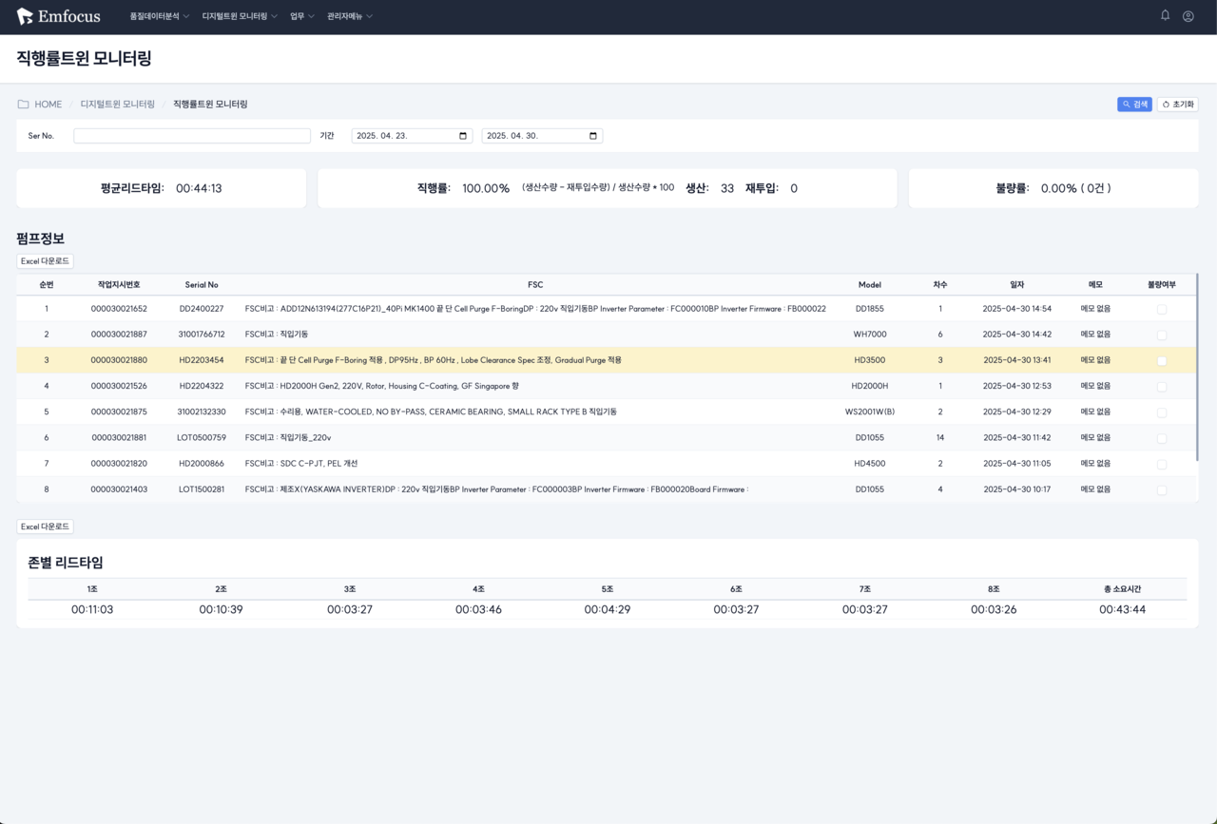Viewport: 1217px width, 824px height.
Task: Click 직행률 value 100.00%
Action: 486,188
